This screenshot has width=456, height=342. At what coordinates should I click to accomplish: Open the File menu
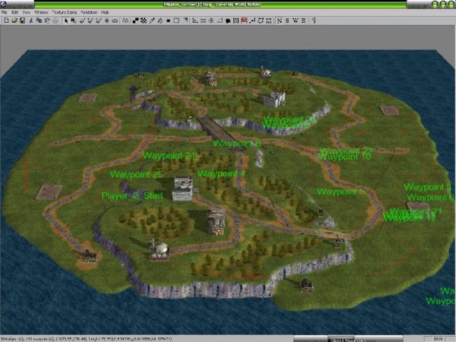(4, 12)
